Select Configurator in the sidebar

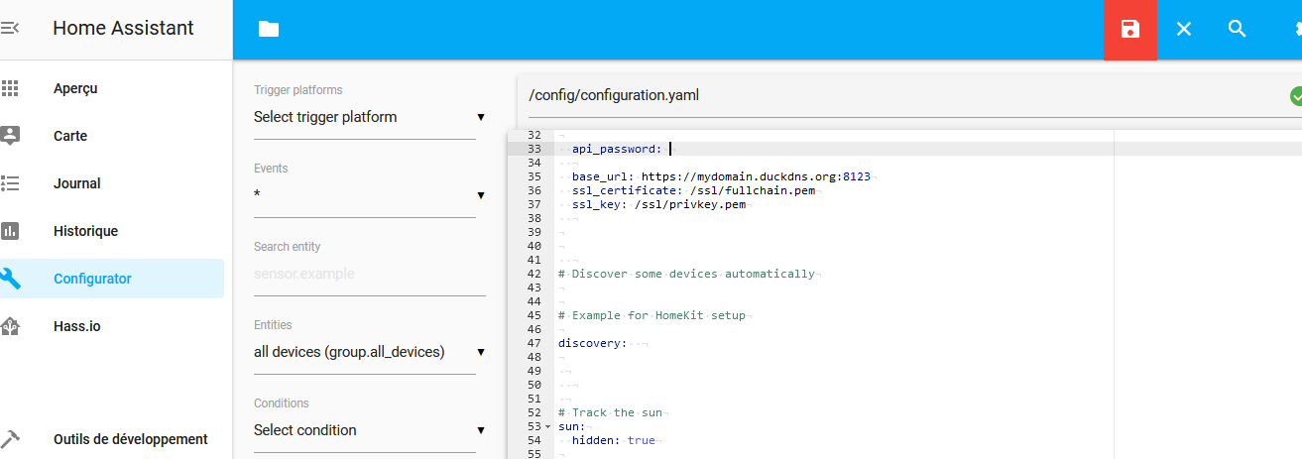click(x=92, y=279)
